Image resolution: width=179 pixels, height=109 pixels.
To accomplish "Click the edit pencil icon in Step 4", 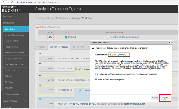I will pyautogui.click(x=80, y=90).
